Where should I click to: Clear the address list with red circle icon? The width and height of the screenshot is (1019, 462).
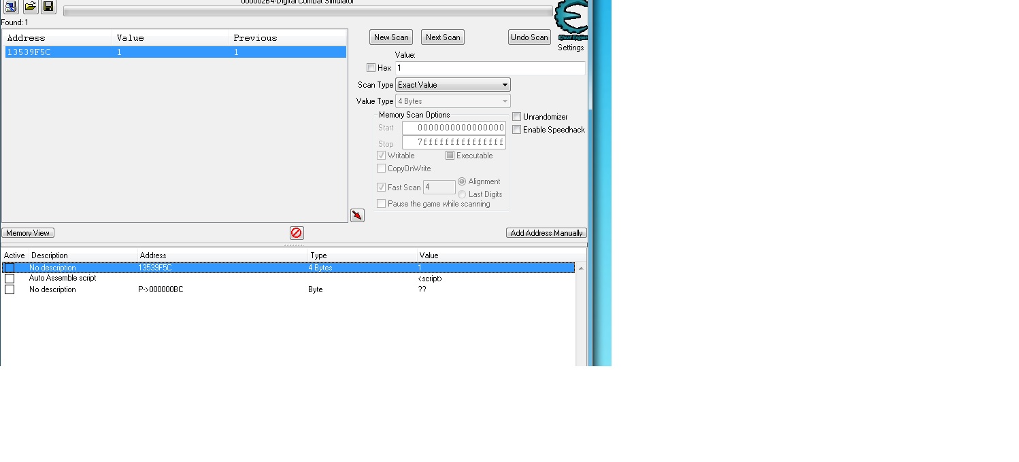tap(297, 233)
